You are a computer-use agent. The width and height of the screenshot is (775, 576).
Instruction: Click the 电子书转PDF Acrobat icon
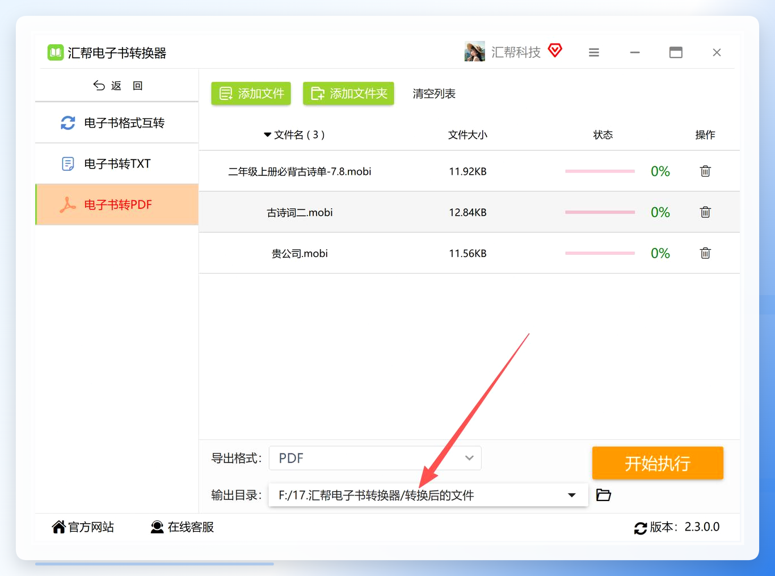point(68,204)
